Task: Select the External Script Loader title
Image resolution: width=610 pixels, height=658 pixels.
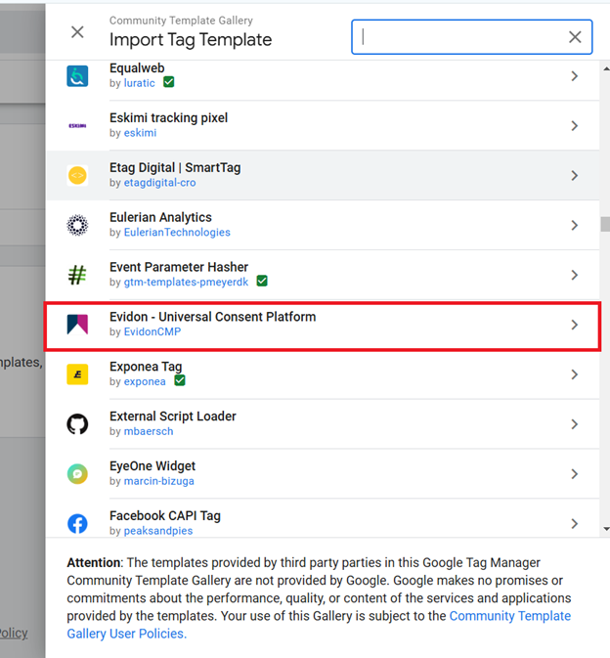Action: click(173, 417)
